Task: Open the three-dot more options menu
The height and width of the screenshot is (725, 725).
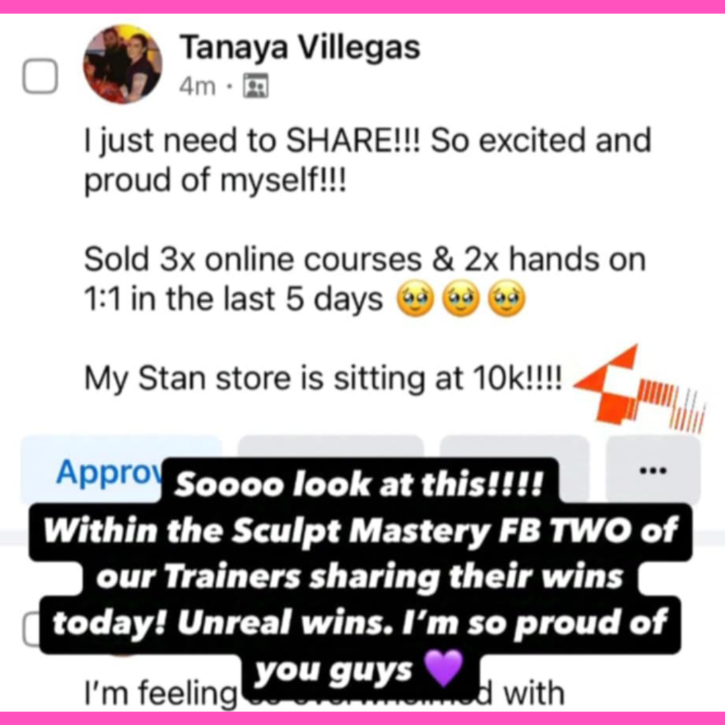Action: pos(653,470)
